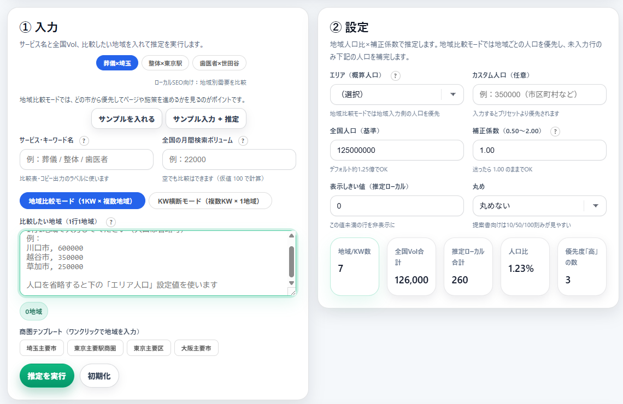Select the 整体×東京駅 preset chip
The height and width of the screenshot is (404, 623).
(165, 63)
